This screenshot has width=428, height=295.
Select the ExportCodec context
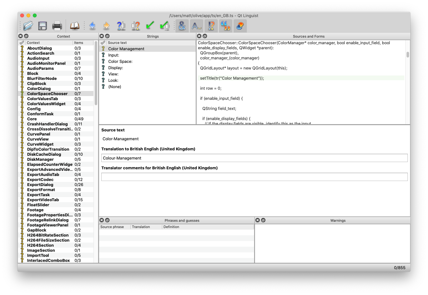(x=56, y=179)
